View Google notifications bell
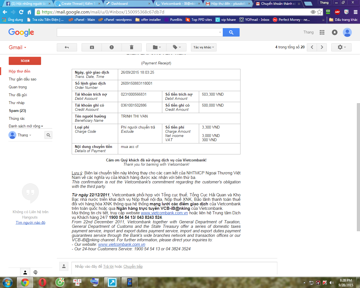Screen dimensions: 360x288 335,32
